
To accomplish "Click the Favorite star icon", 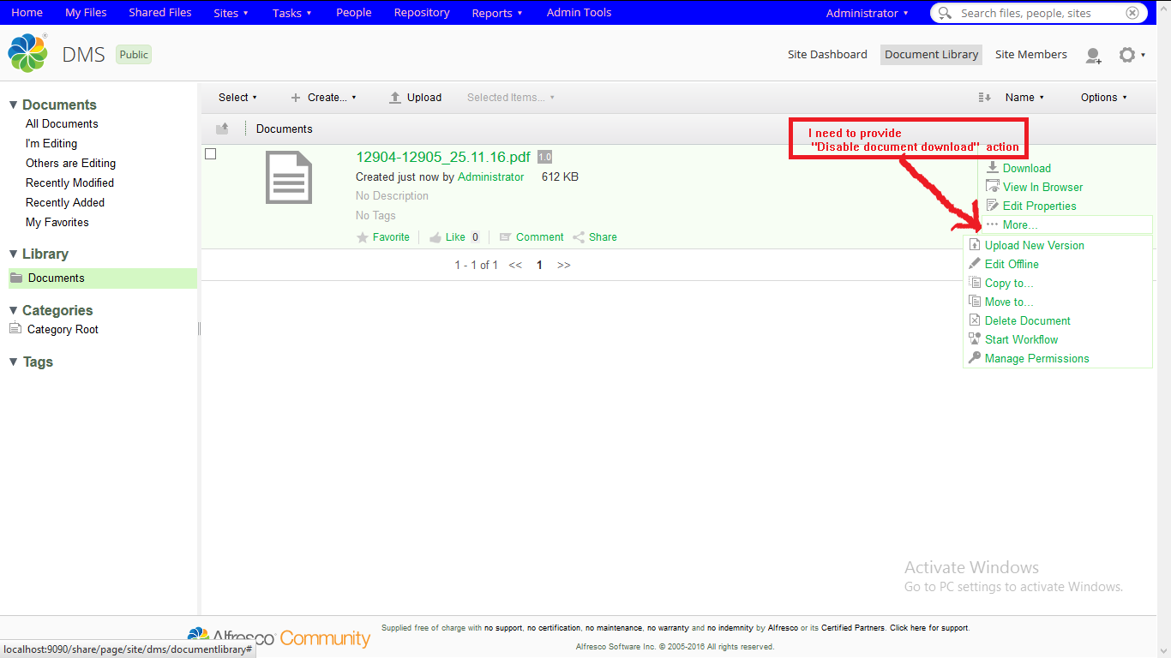I will click(x=363, y=237).
